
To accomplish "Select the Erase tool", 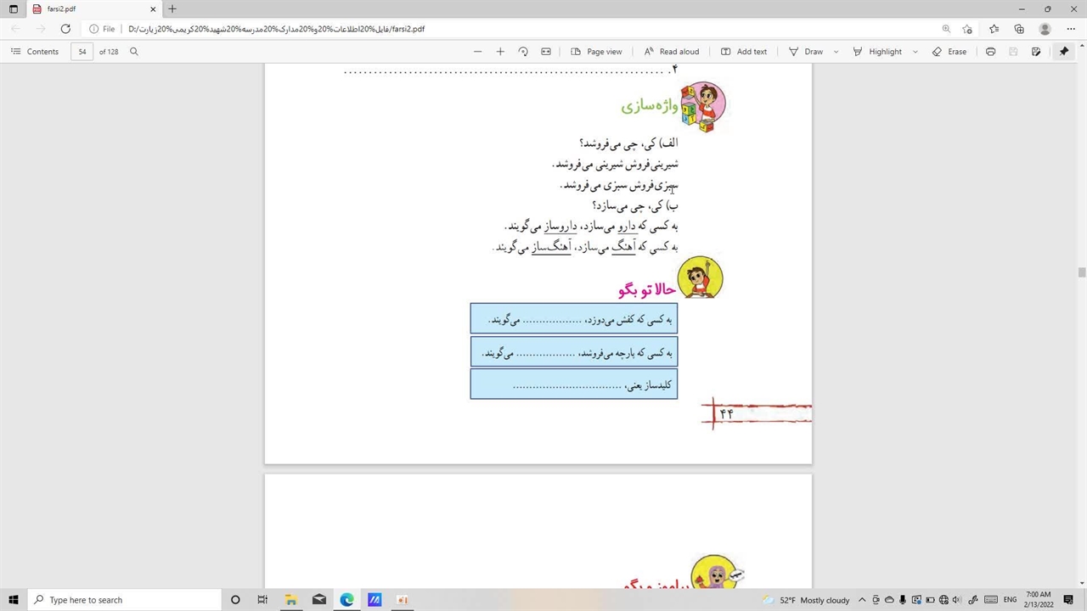I will click(x=949, y=52).
